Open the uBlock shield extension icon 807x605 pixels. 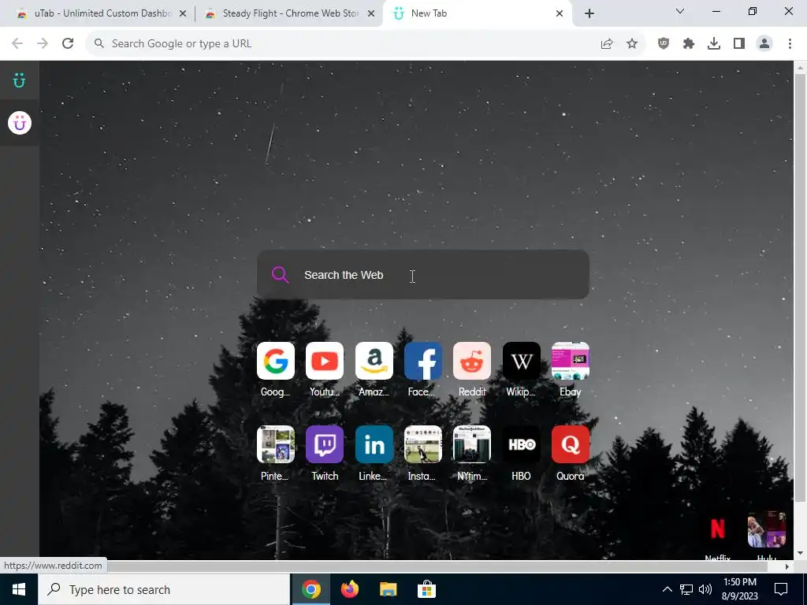pyautogui.click(x=664, y=44)
